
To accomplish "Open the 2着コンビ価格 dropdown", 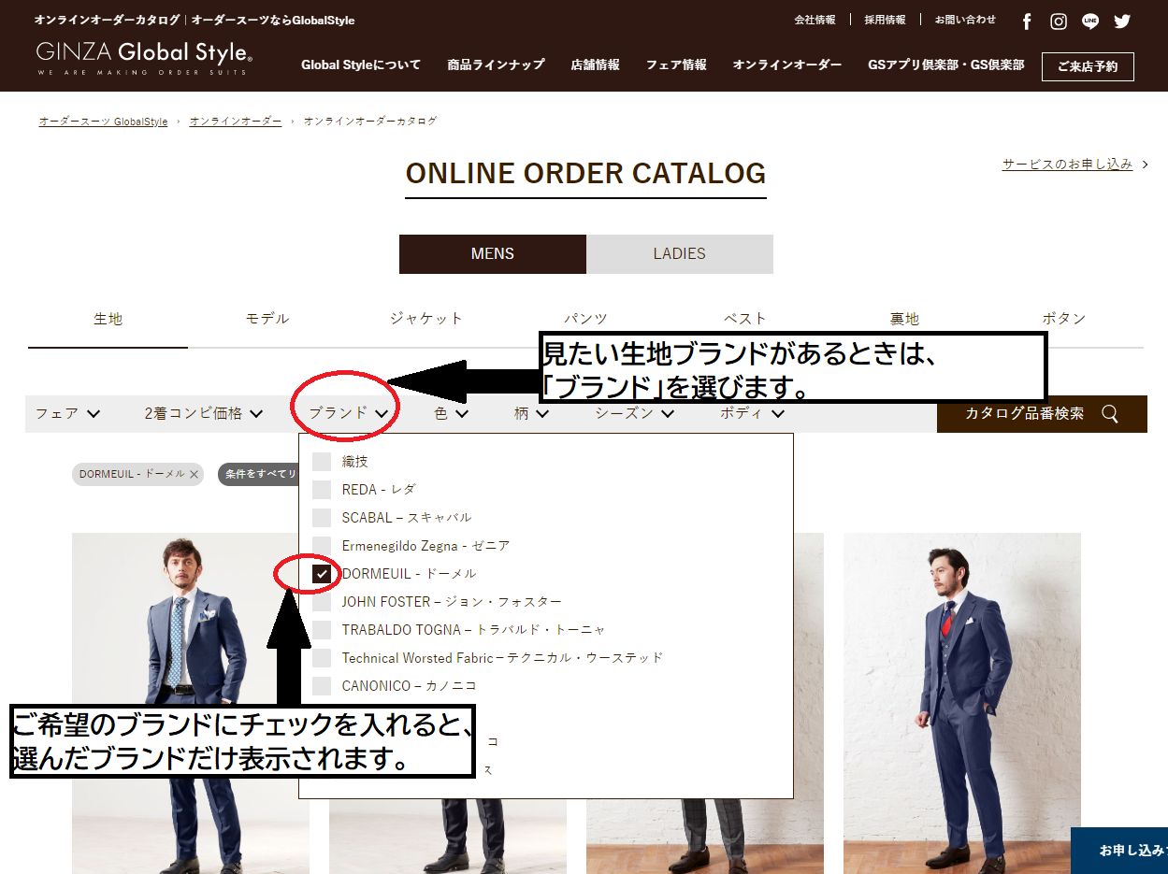I will coord(203,413).
